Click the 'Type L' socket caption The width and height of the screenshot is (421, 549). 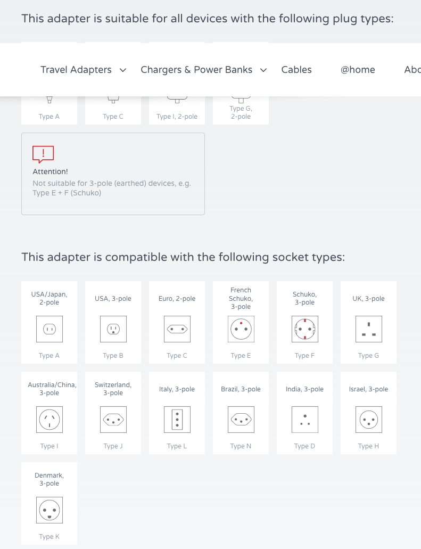point(177,446)
